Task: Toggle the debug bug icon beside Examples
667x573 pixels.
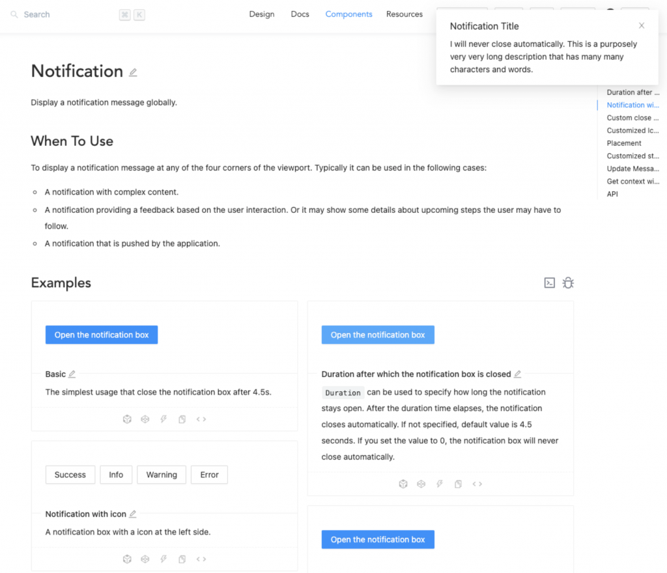Action: tap(568, 283)
